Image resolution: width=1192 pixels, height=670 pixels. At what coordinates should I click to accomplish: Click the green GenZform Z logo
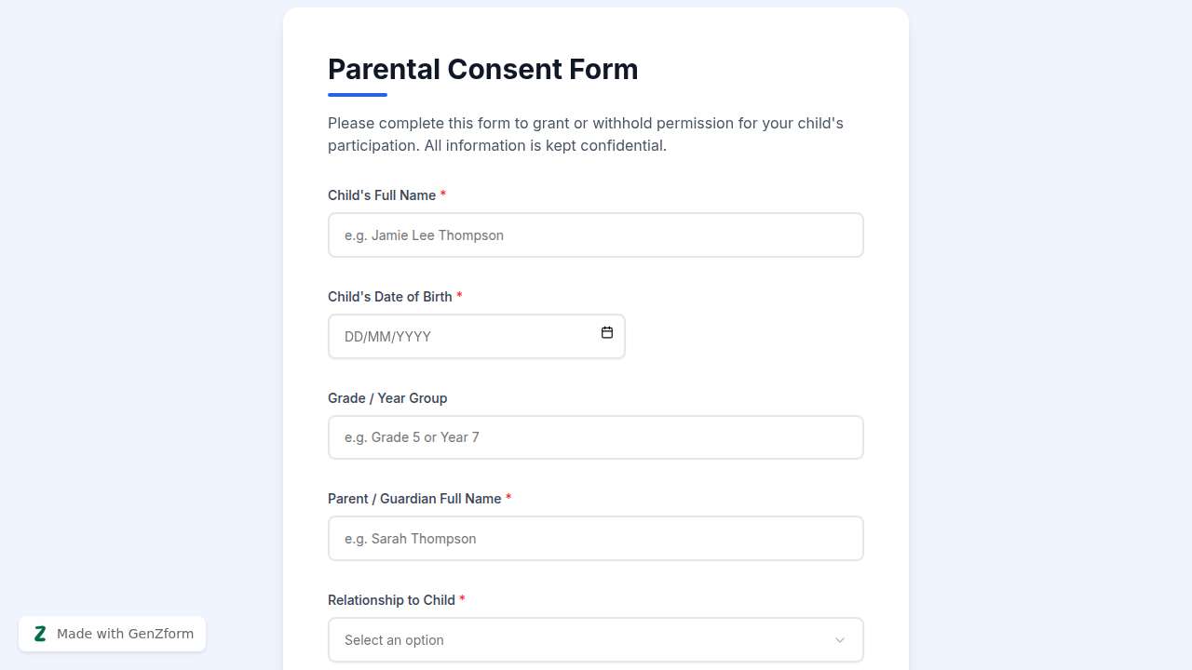[40, 634]
